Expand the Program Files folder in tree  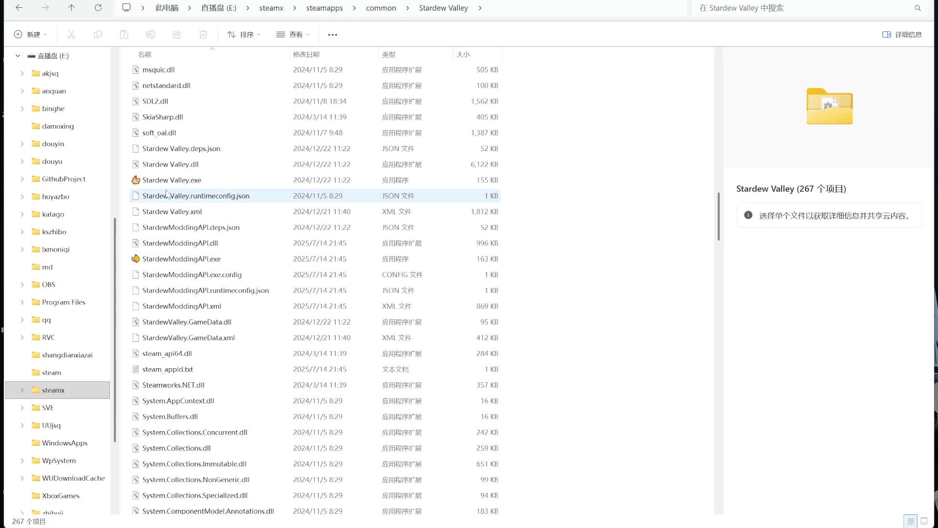(x=22, y=302)
